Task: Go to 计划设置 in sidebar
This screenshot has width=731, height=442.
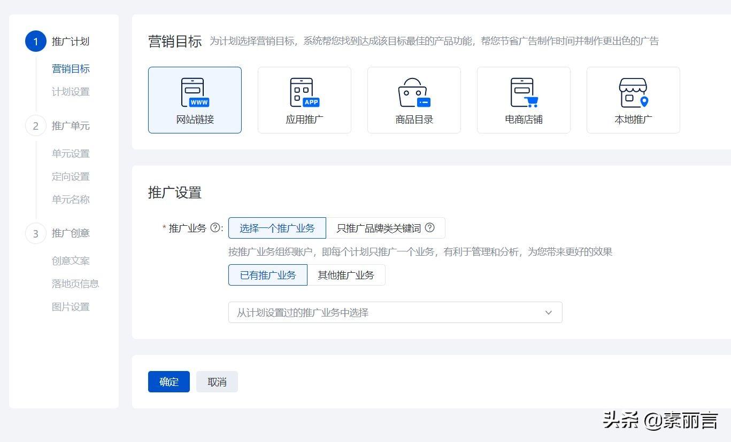Action: point(71,92)
